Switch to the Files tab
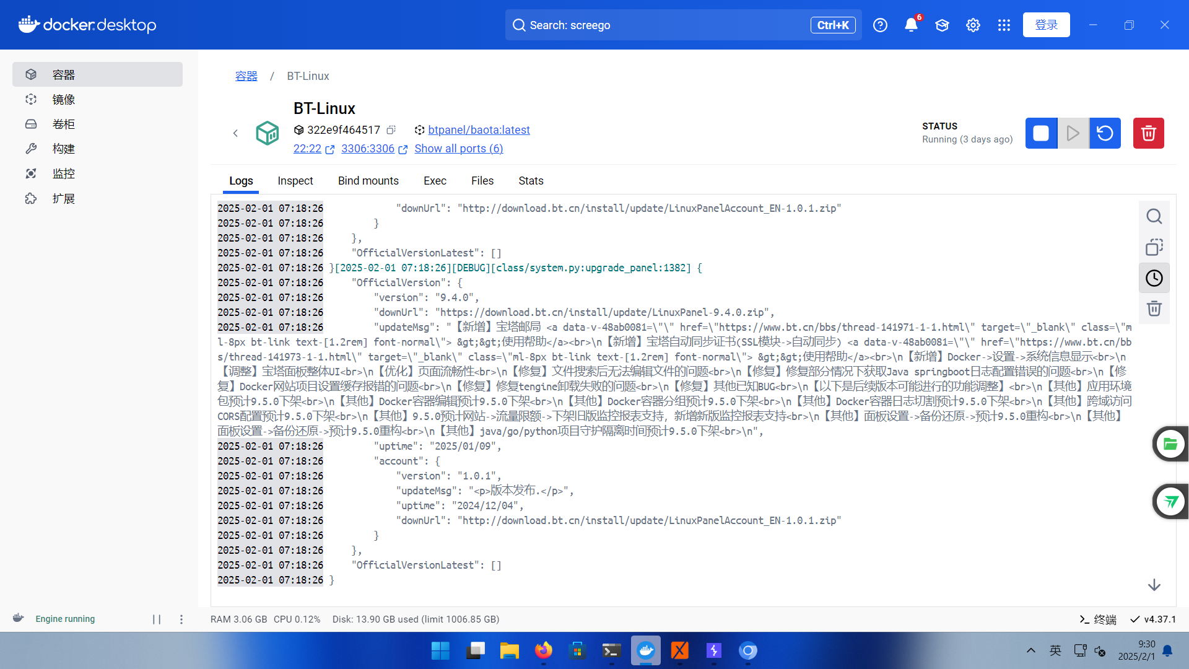1189x669 pixels. pyautogui.click(x=482, y=181)
